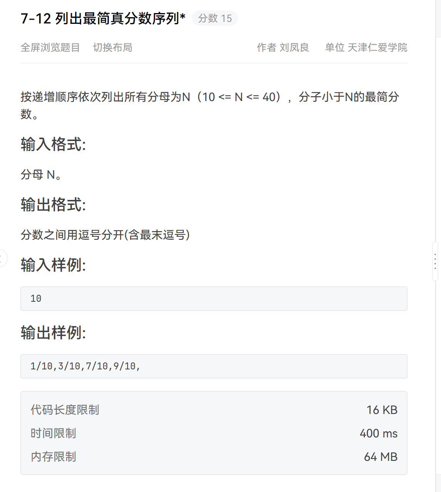Viewport: 441px width, 492px height.
Task: Open fullscreen view via 全屏浏览题目
Action: tap(50, 47)
